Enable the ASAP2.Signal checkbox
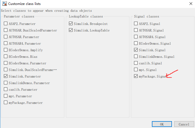Image resolution: width=195 pixels, height=128 pixels. (136, 24)
